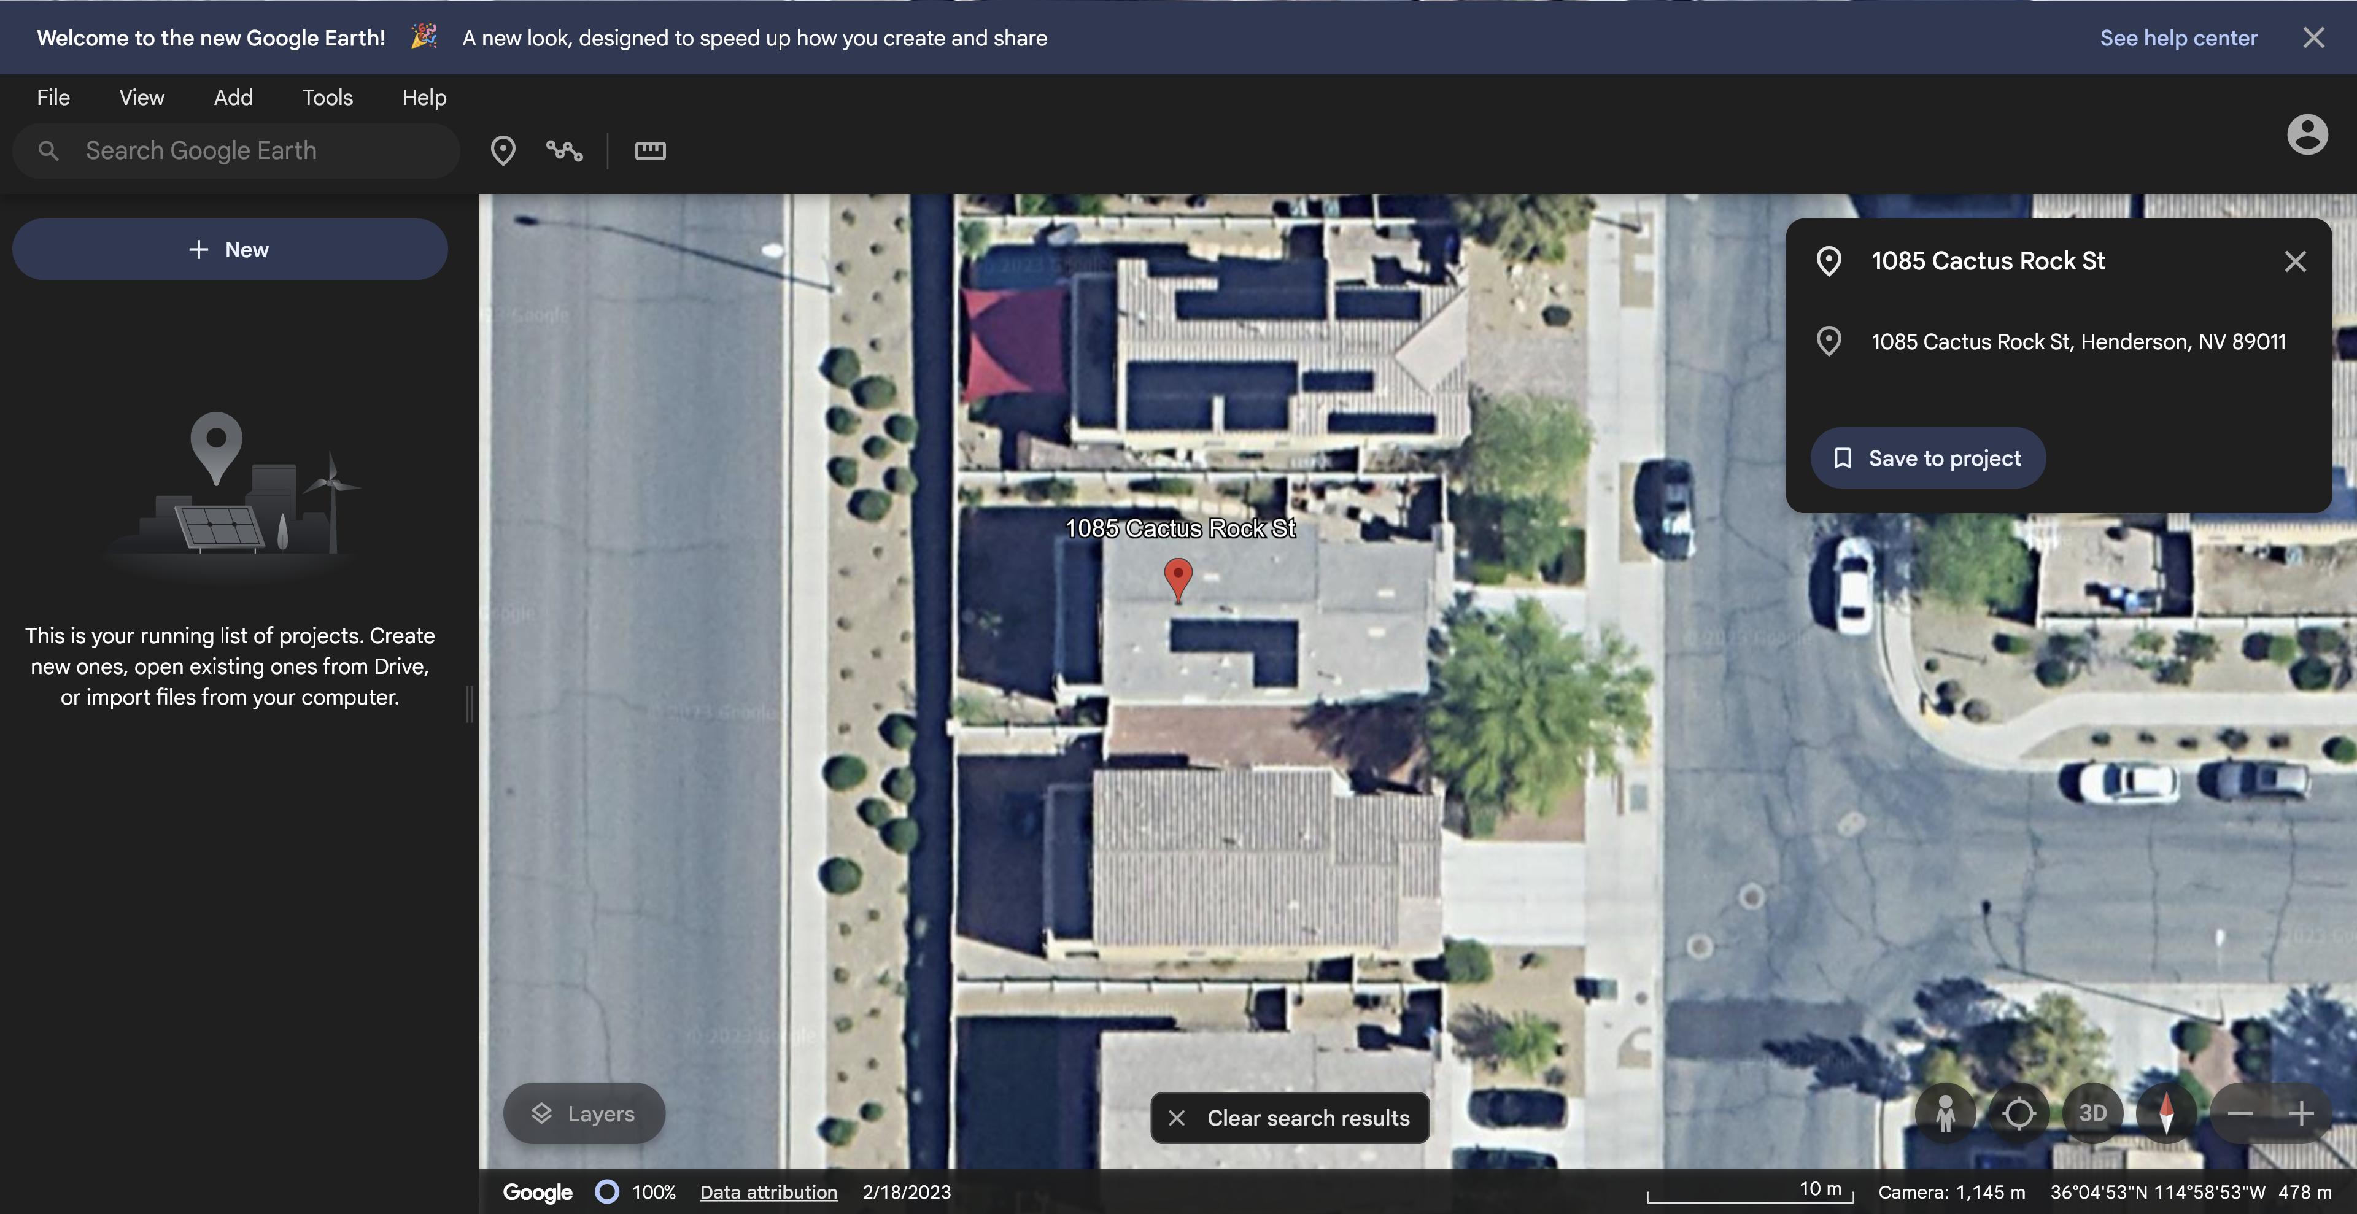Open the File menu

[x=53, y=97]
